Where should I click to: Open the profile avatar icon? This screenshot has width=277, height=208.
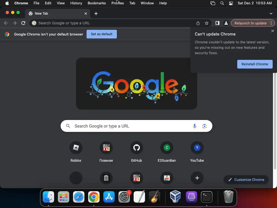[x=226, y=23]
